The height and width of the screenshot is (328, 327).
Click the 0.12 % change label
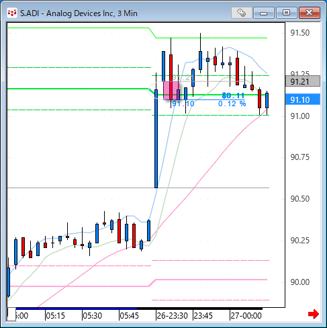[x=232, y=104]
